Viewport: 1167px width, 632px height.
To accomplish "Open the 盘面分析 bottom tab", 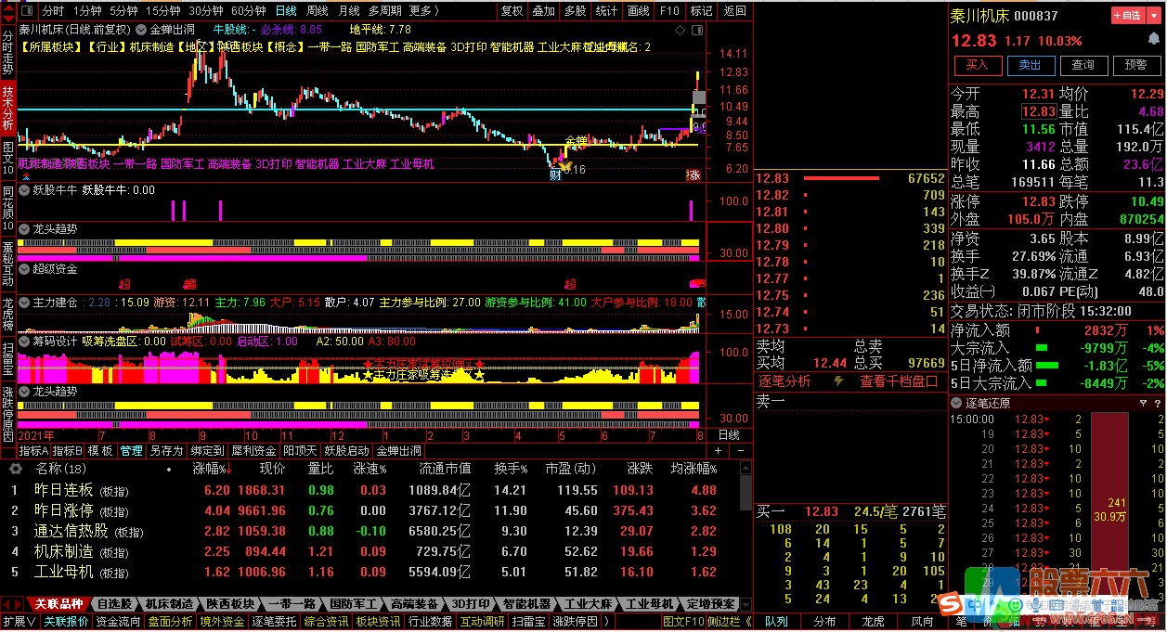I will (171, 621).
